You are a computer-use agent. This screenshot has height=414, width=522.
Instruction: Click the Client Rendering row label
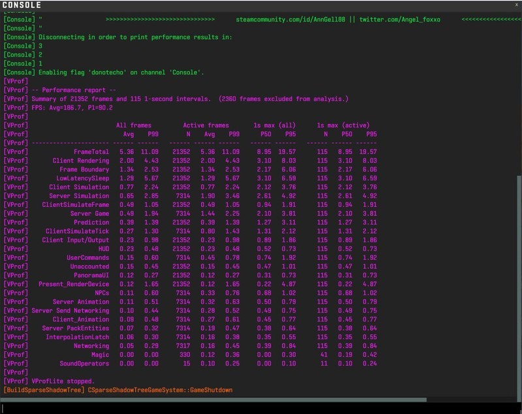(x=81, y=161)
